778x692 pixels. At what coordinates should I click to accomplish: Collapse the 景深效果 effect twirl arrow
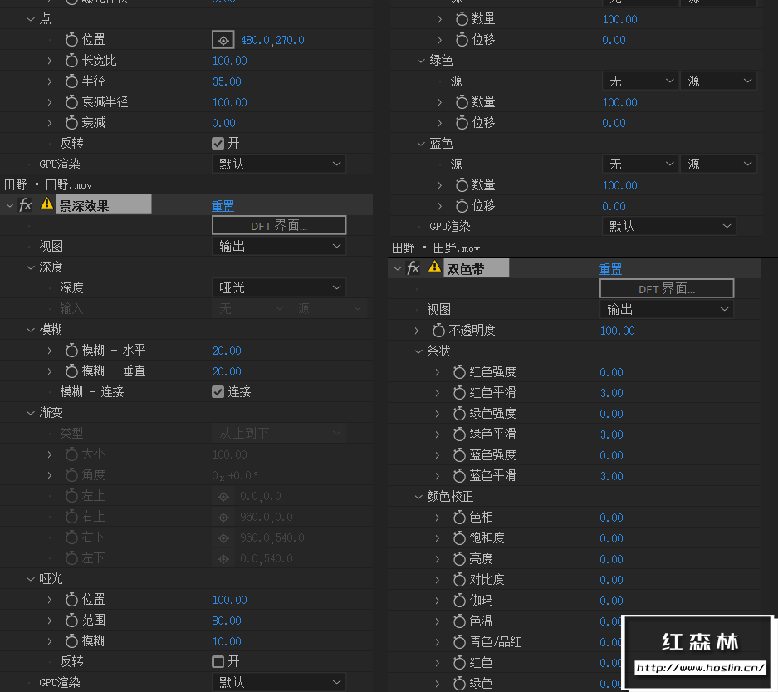coord(10,205)
